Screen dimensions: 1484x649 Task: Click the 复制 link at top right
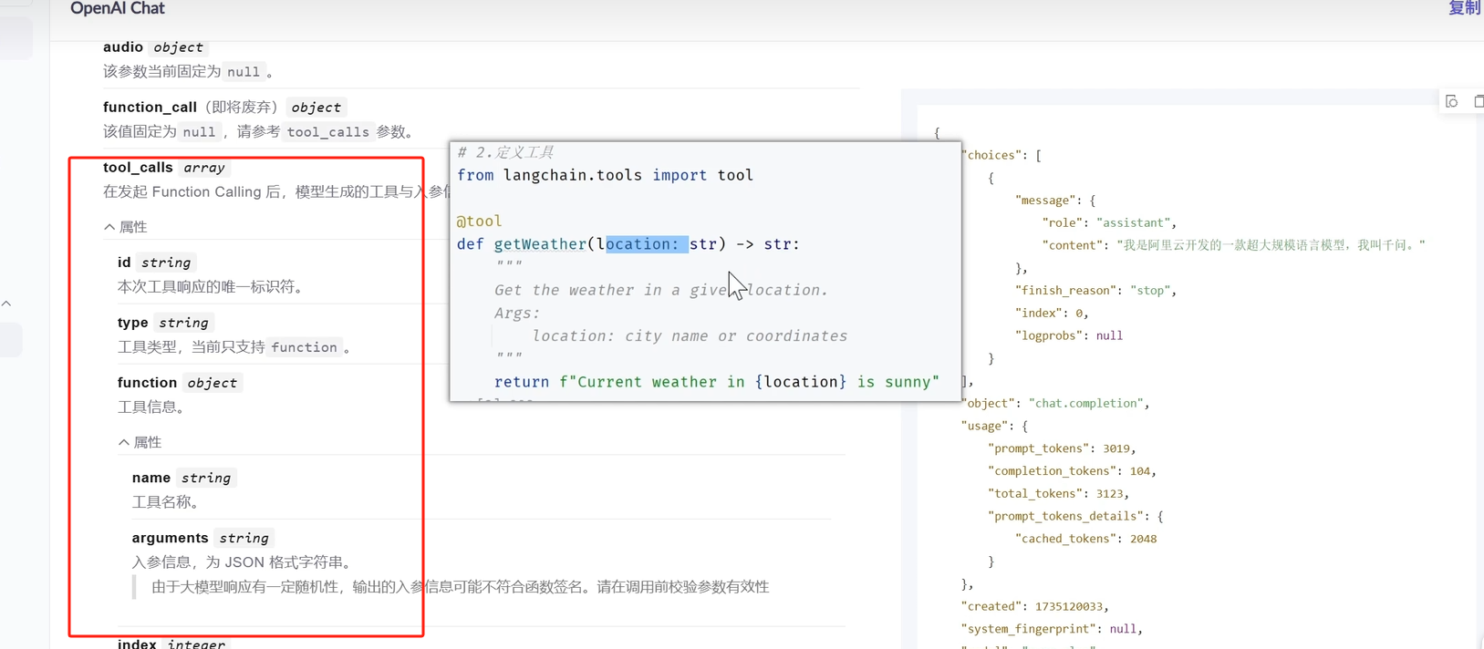[1465, 8]
